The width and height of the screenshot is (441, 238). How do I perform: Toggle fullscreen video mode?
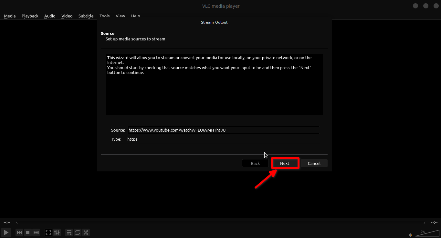[48, 232]
